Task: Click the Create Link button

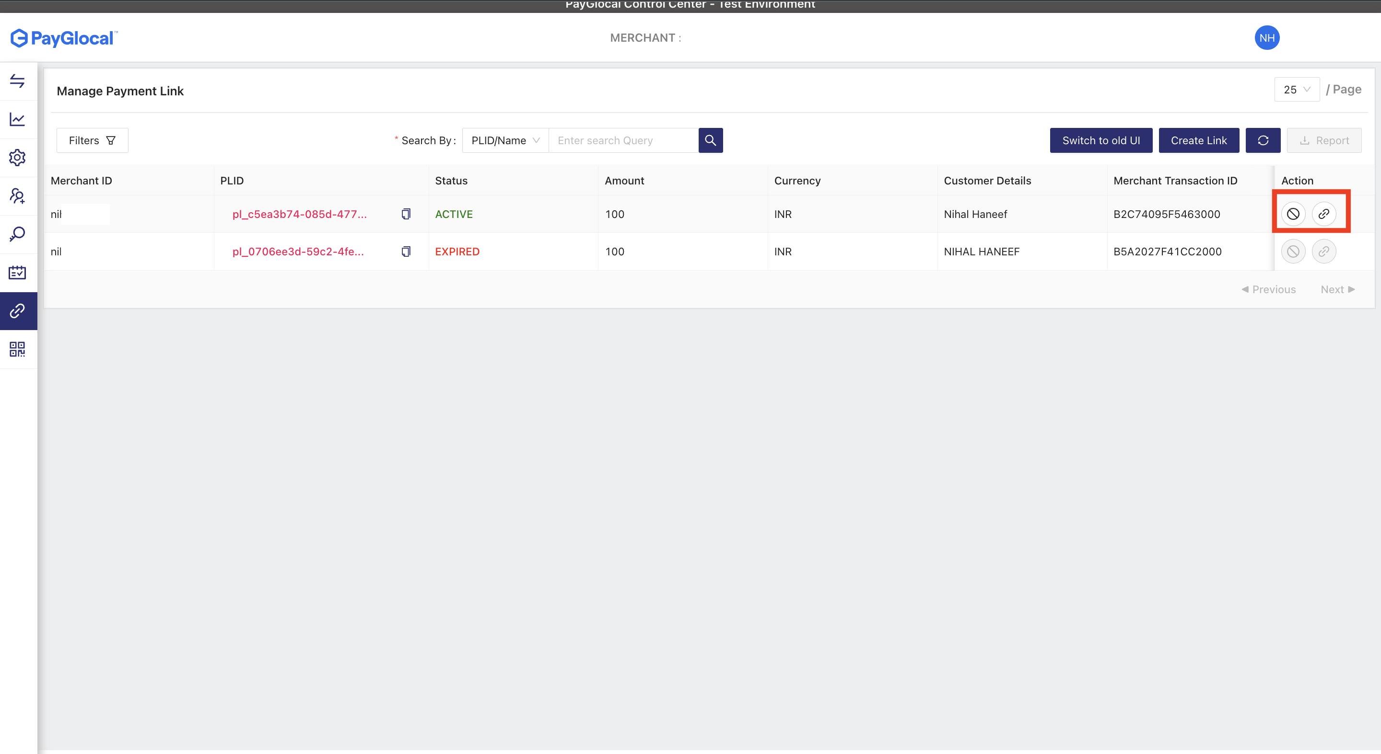Action: coord(1198,140)
